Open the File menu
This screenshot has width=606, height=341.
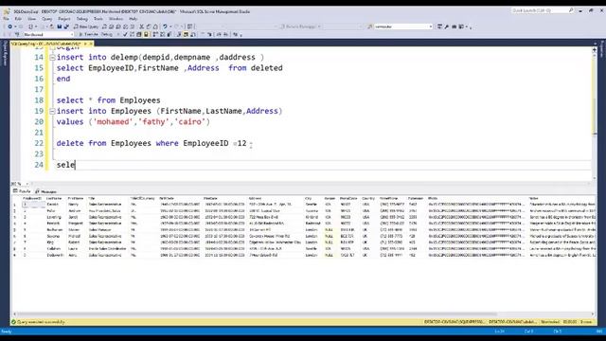(x=7, y=19)
